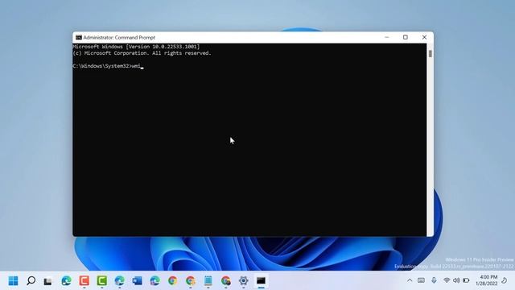This screenshot has width=515, height=290.
Task: Minimize the Command Prompt window
Action: point(386,38)
